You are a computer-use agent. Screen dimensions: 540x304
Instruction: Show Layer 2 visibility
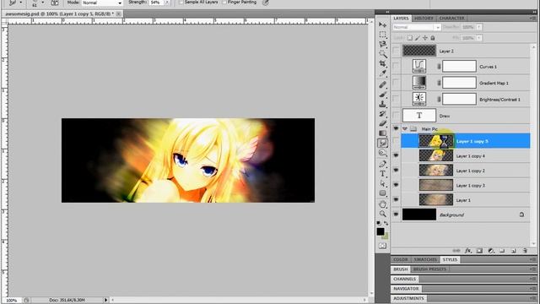tap(396, 51)
